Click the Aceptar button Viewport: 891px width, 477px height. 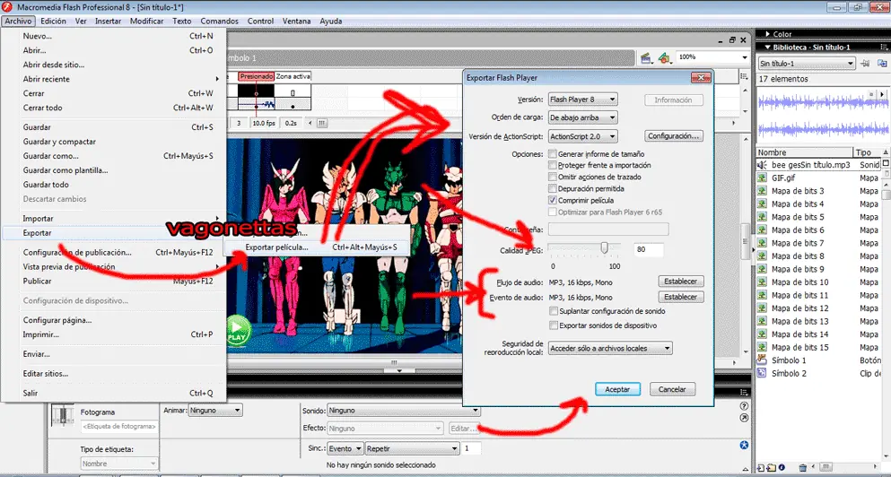(618, 389)
